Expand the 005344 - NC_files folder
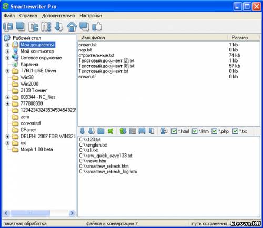 tap(7, 97)
